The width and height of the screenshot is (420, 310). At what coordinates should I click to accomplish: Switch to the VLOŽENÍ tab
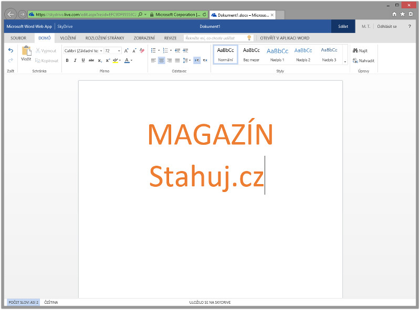click(68, 38)
